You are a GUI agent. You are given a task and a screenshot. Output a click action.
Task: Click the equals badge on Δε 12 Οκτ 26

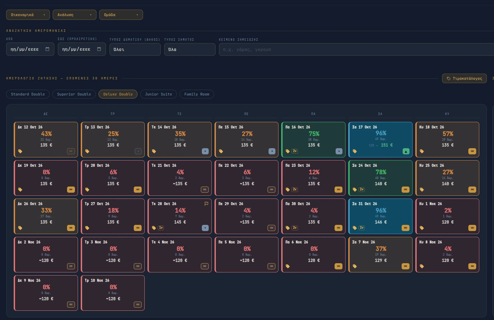pyautogui.click(x=71, y=151)
